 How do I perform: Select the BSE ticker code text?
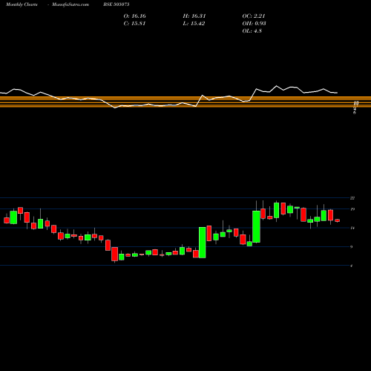116,4
